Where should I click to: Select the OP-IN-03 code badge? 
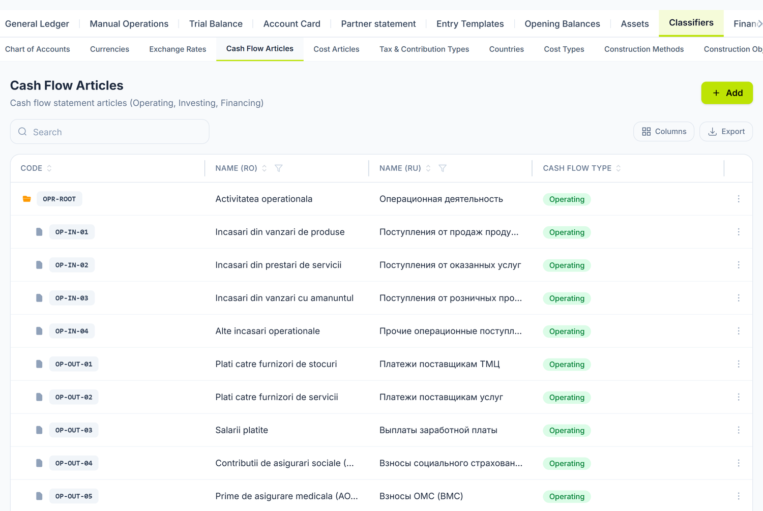[72, 298]
